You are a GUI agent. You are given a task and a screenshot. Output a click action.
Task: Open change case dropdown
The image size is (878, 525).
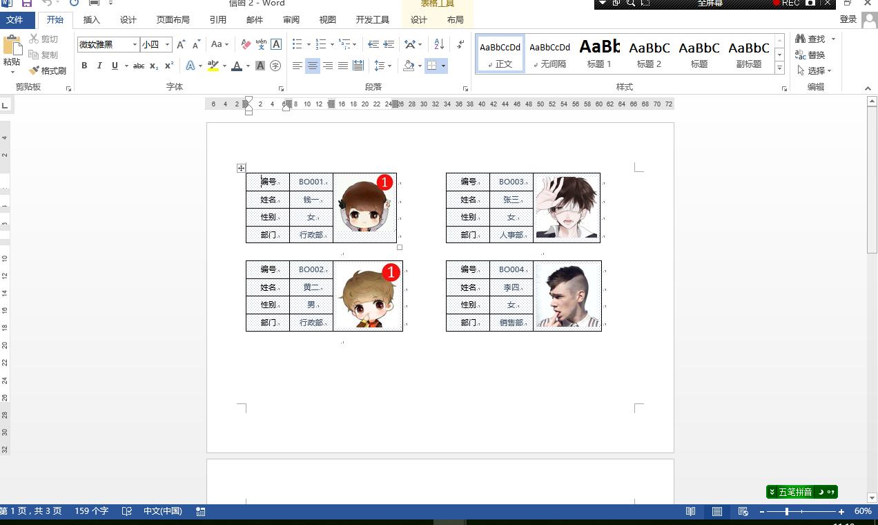tap(219, 44)
